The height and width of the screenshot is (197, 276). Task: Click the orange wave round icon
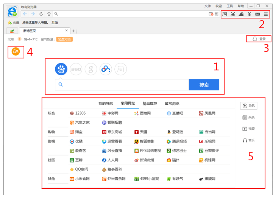pyautogui.click(x=16, y=51)
